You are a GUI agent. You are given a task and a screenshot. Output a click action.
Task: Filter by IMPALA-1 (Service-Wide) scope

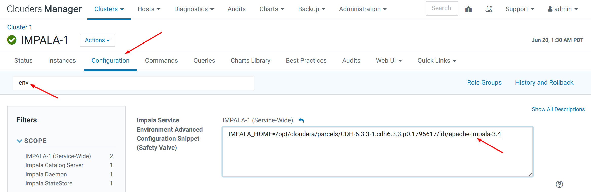58,156
